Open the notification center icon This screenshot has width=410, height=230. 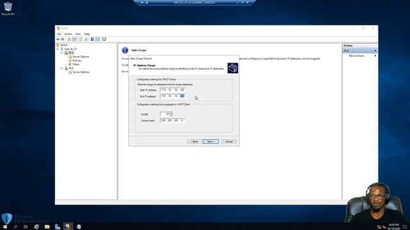(x=405, y=227)
